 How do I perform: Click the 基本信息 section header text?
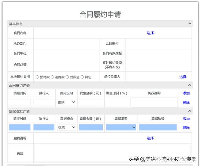[16, 24]
